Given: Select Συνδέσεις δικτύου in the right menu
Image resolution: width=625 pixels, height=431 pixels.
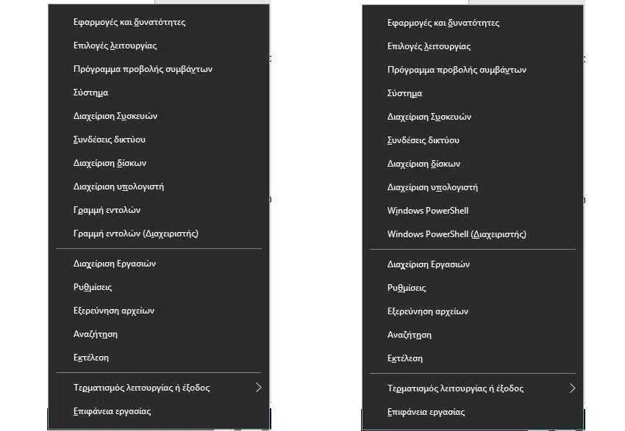Looking at the screenshot, I should 473,140.
